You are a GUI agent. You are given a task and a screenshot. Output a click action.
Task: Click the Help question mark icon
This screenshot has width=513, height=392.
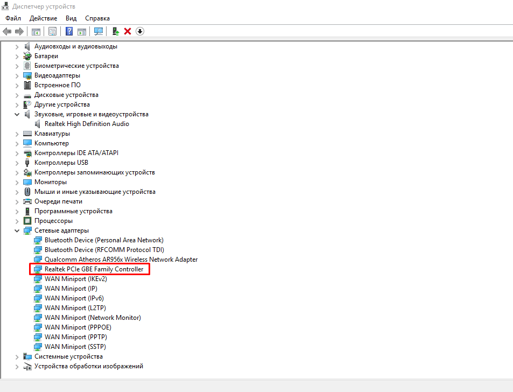pos(69,31)
